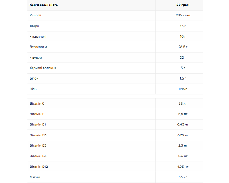The image size is (229, 183).
Task: Click the '- цукор' row label
Action: pyautogui.click(x=36, y=58)
